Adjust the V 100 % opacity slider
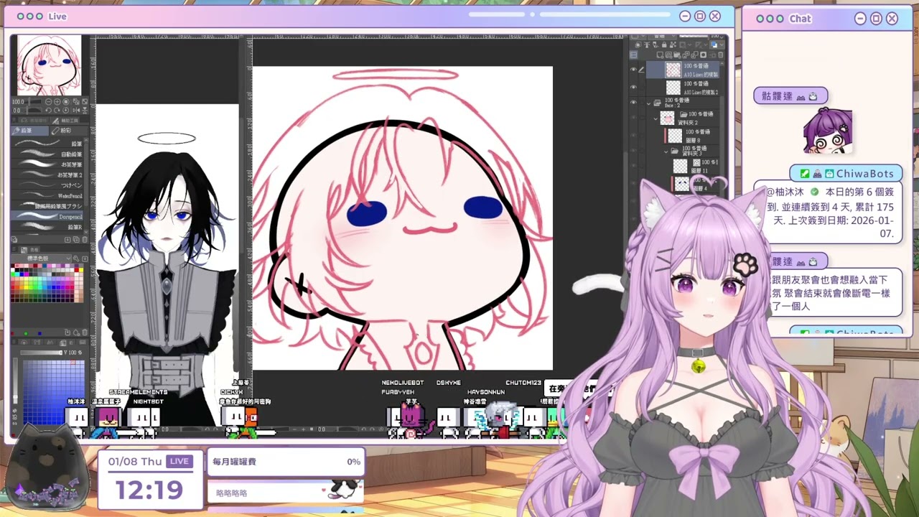This screenshot has width=919, height=517. coord(42,352)
